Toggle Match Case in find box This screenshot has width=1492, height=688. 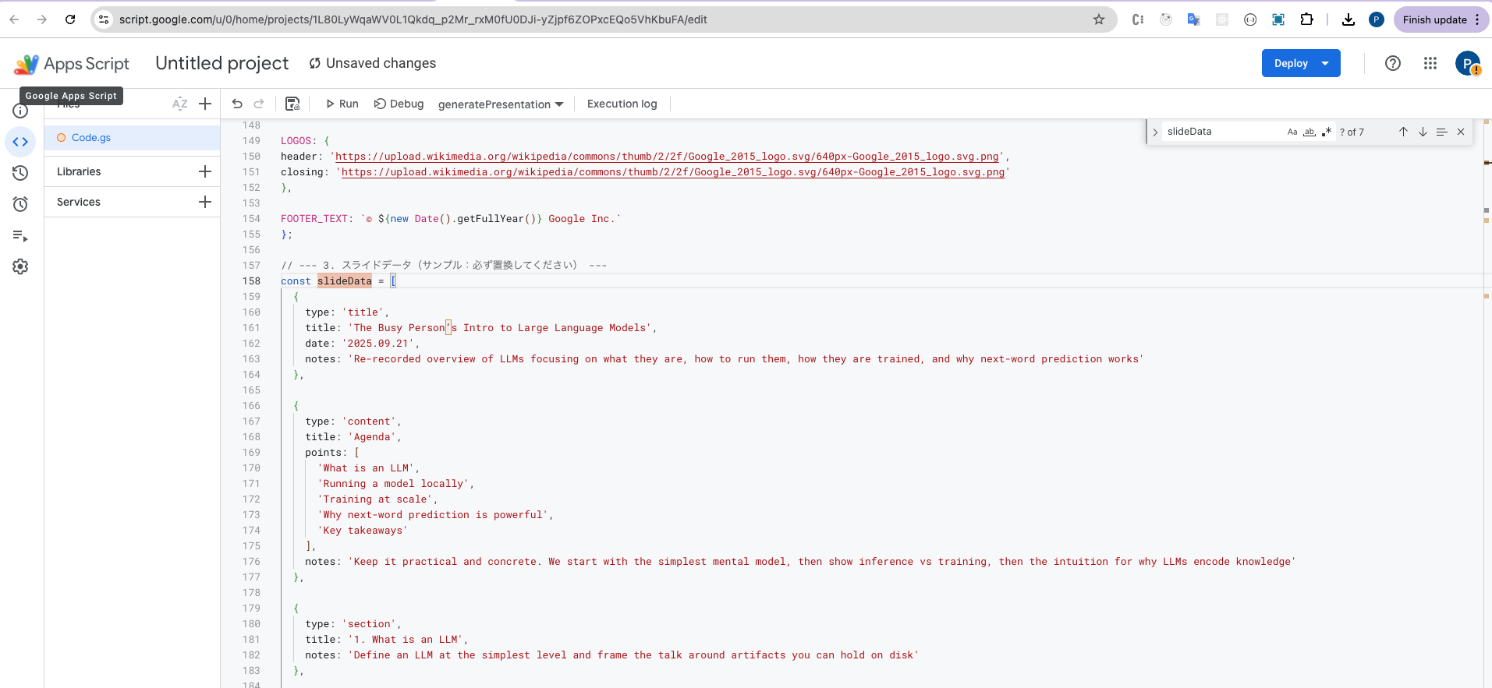(1292, 132)
